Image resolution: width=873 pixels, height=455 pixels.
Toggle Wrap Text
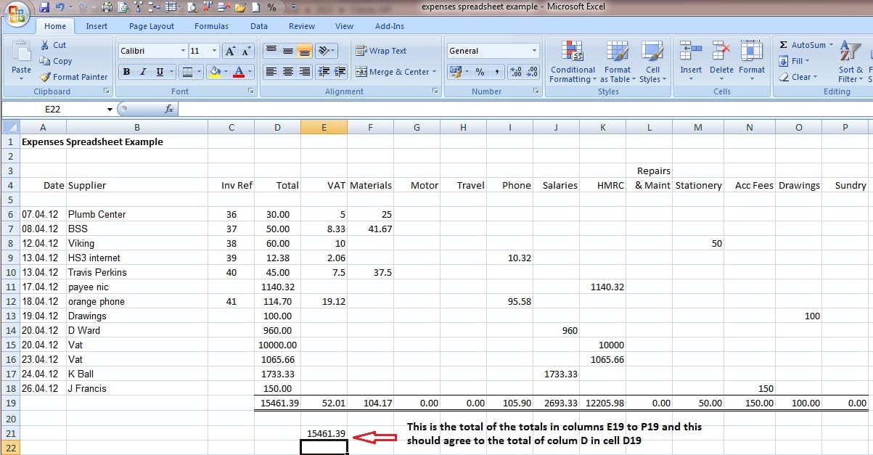coord(382,51)
